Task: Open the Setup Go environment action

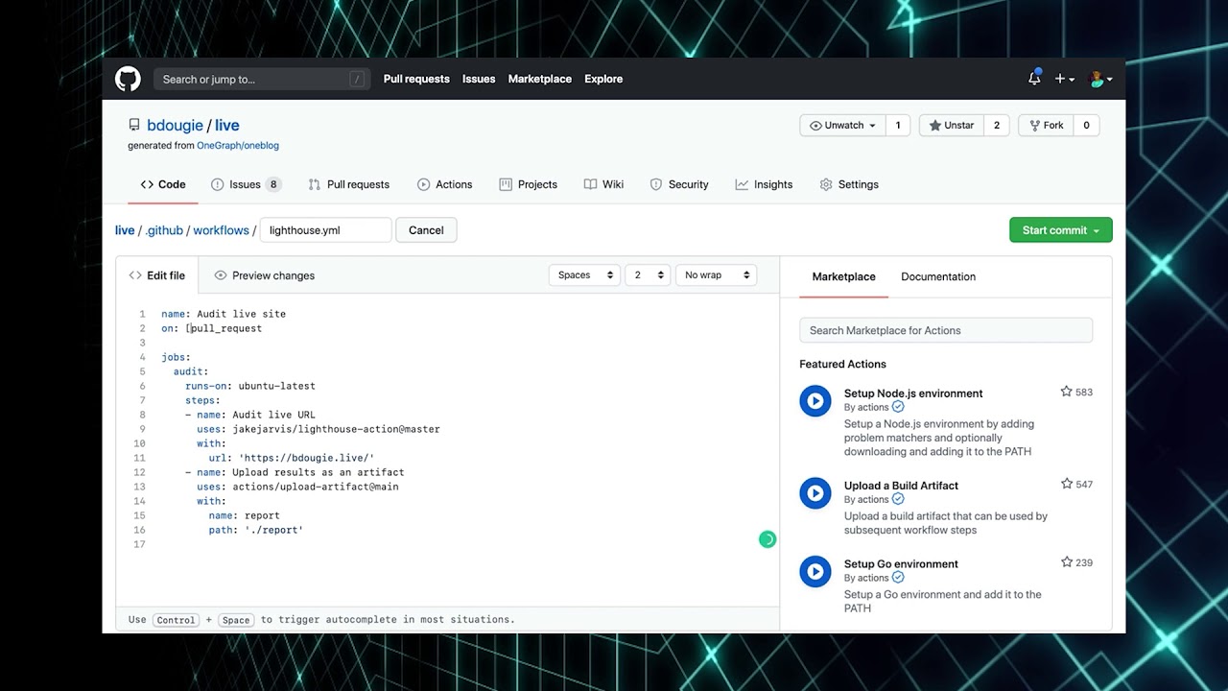Action: coord(901,564)
